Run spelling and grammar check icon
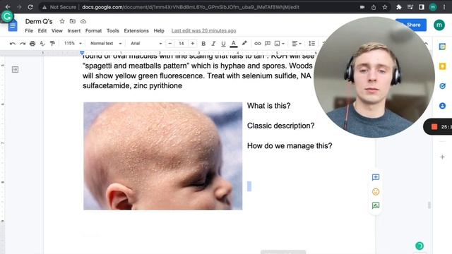 coord(42,44)
